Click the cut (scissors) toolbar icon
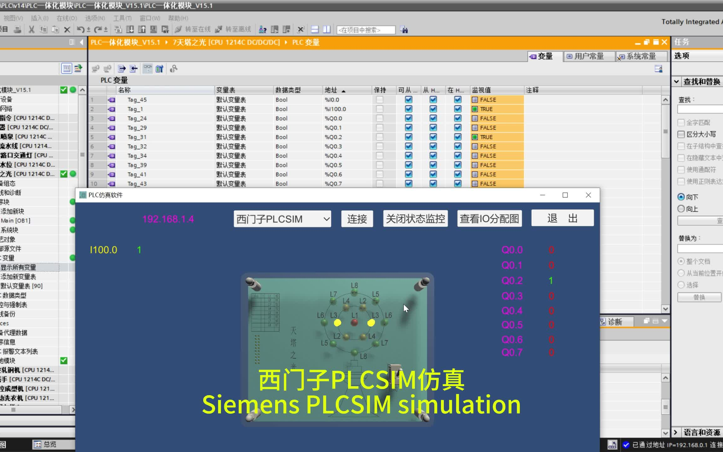 click(x=31, y=29)
